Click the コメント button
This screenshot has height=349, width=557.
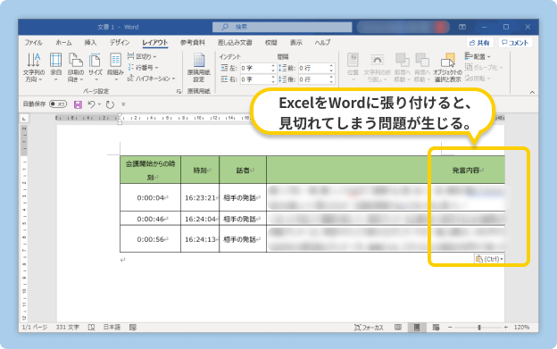pyautogui.click(x=515, y=43)
